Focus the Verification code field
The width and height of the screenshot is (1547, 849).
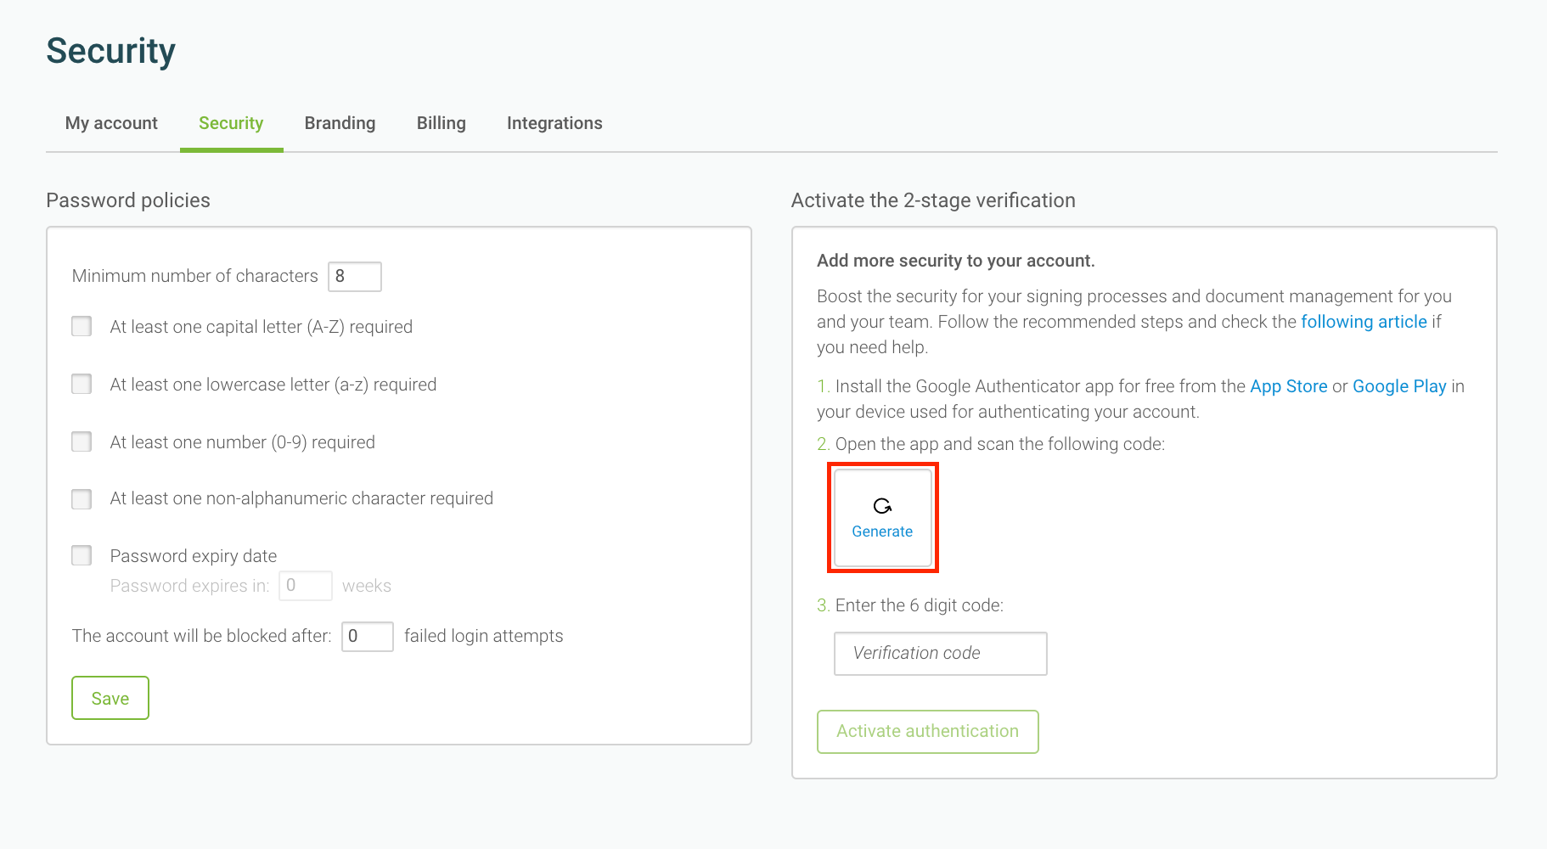(940, 654)
